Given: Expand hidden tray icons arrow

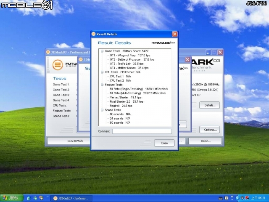Looking at the screenshot, I should [237, 198].
